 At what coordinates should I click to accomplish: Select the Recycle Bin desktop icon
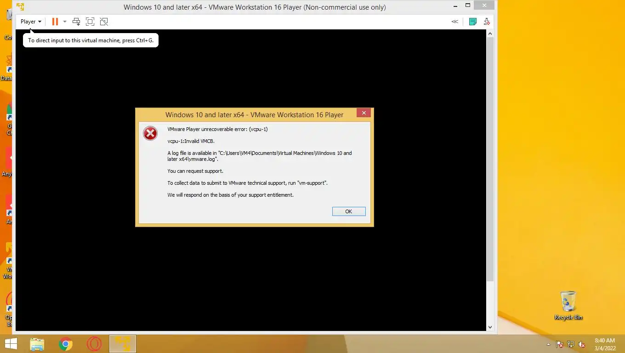(568, 305)
